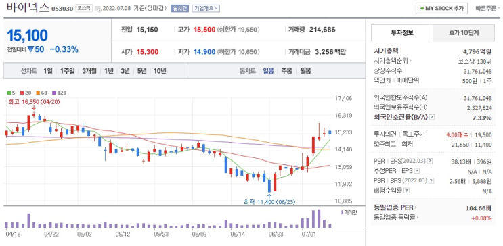Open the help icon next to 배당수익률
Viewport: 503px width, 246px height.
point(406,191)
